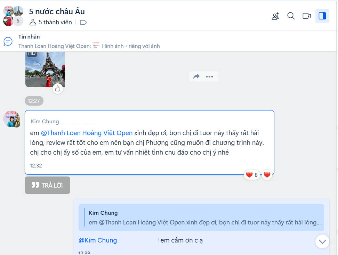Forward the photo using the share arrow

click(196, 76)
